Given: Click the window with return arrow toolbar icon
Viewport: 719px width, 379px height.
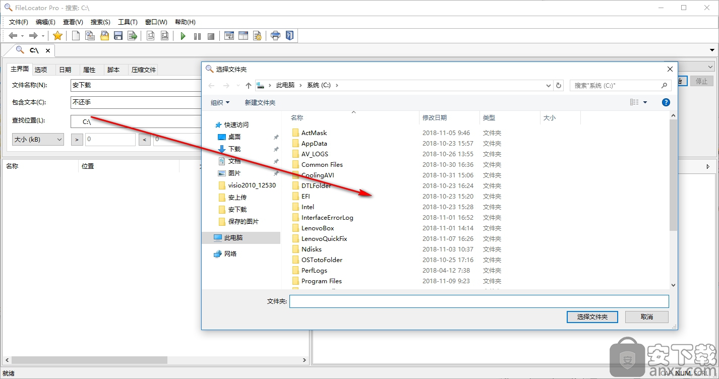Looking at the screenshot, I should 229,36.
